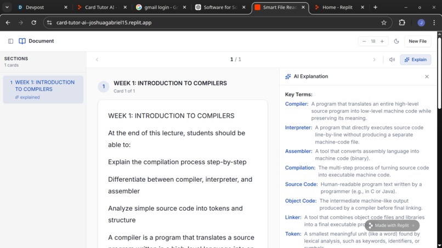Switch to the Software for So tab
442x248 pixels.
pyautogui.click(x=219, y=7)
